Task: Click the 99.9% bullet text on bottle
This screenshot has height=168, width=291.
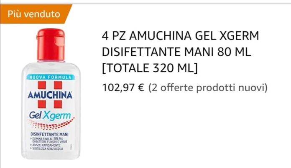Action: pyautogui.click(x=48, y=140)
